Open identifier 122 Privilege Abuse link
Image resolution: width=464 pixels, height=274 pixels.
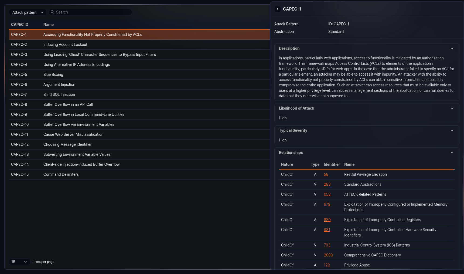[327, 265]
